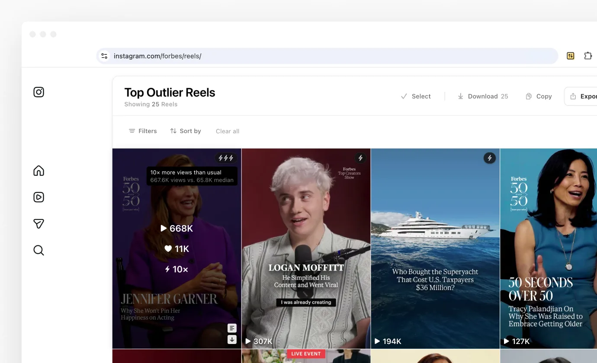Go to Instagram Home icon
Image resolution: width=597 pixels, height=363 pixels.
click(39, 171)
